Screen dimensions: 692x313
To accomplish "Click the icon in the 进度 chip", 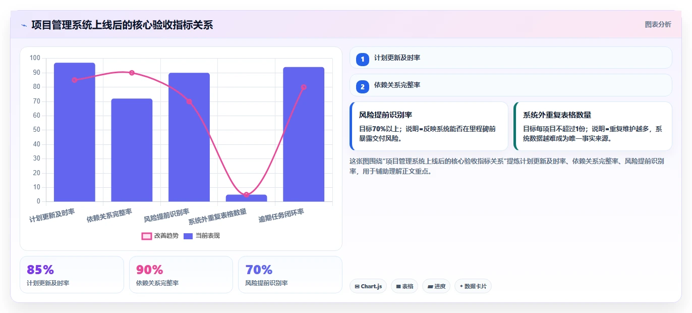I will [x=430, y=286].
